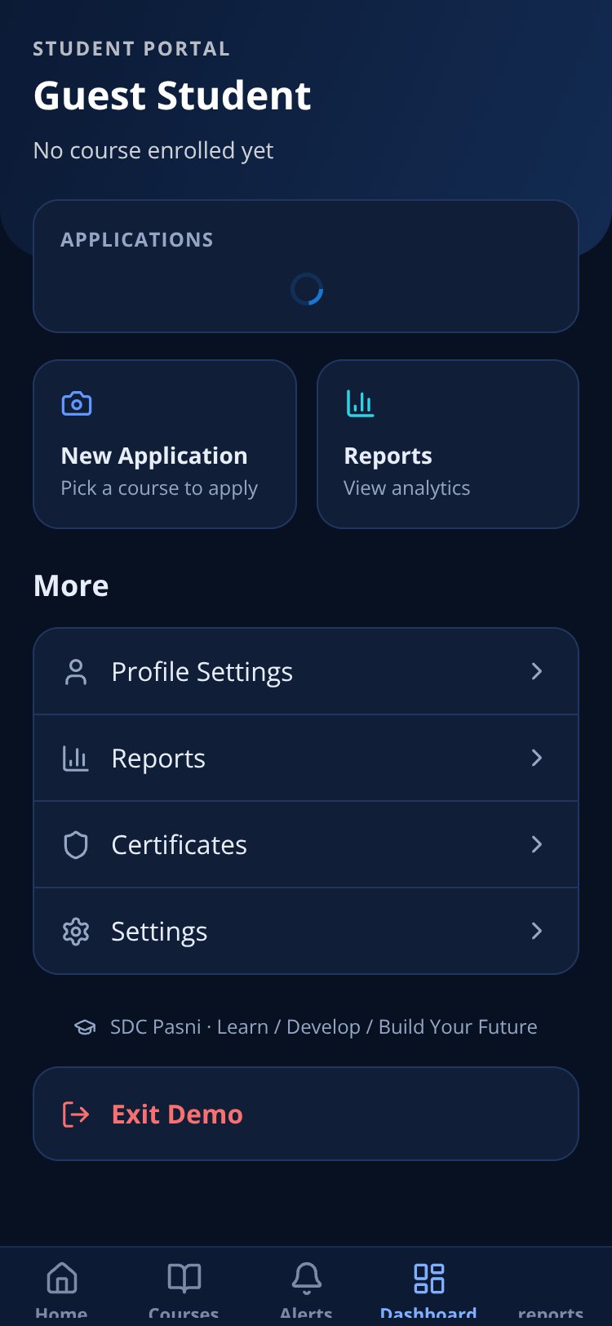Image resolution: width=612 pixels, height=1326 pixels.
Task: Tap the logout arrow icon on Exit Demo
Action: (x=76, y=1115)
